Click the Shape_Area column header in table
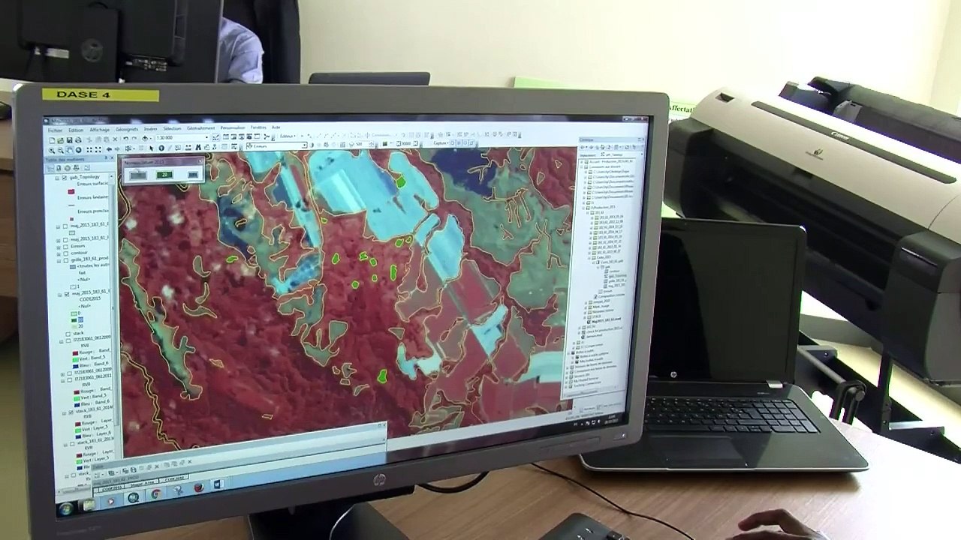The height and width of the screenshot is (540, 961). click(x=142, y=484)
